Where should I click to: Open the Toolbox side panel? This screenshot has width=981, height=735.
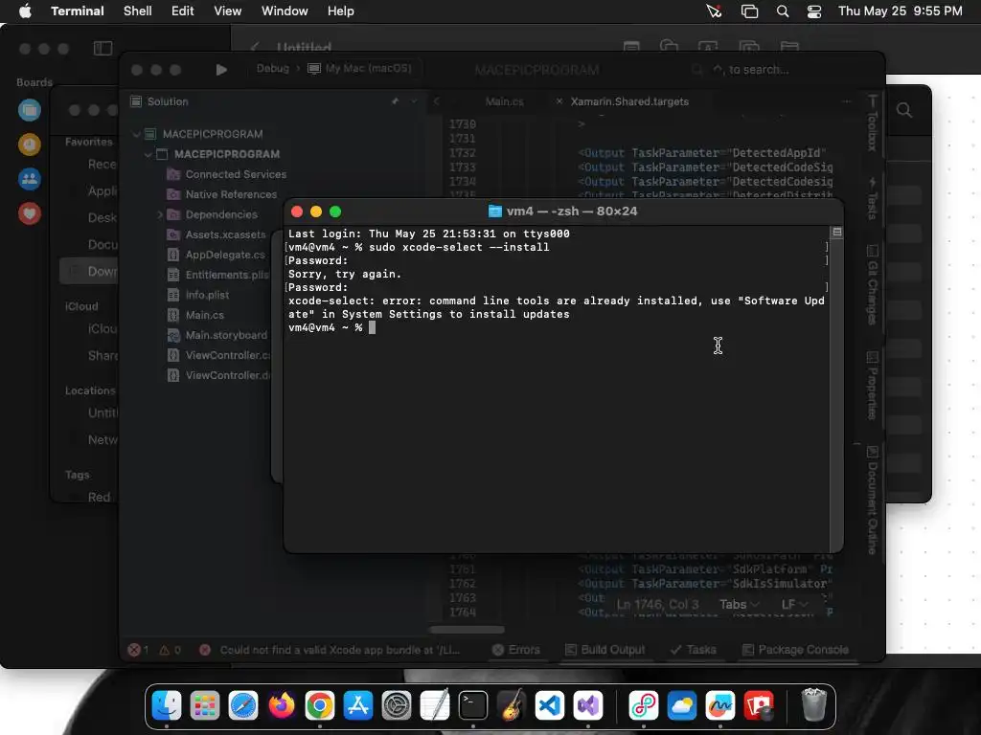[x=872, y=123]
